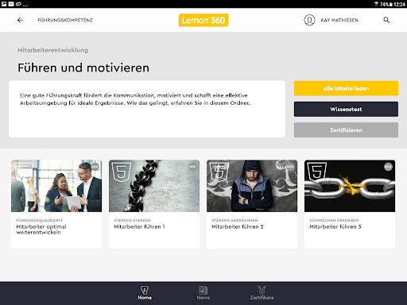This screenshot has width=407, height=305.
Task: Open the Home tab icon
Action: point(145,290)
